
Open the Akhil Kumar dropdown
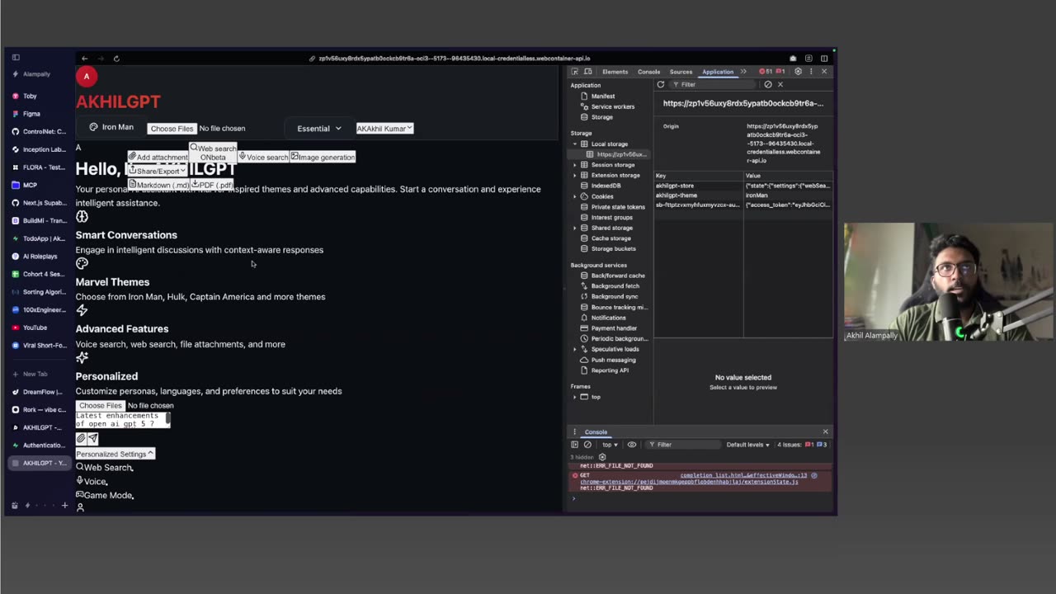pyautogui.click(x=384, y=129)
